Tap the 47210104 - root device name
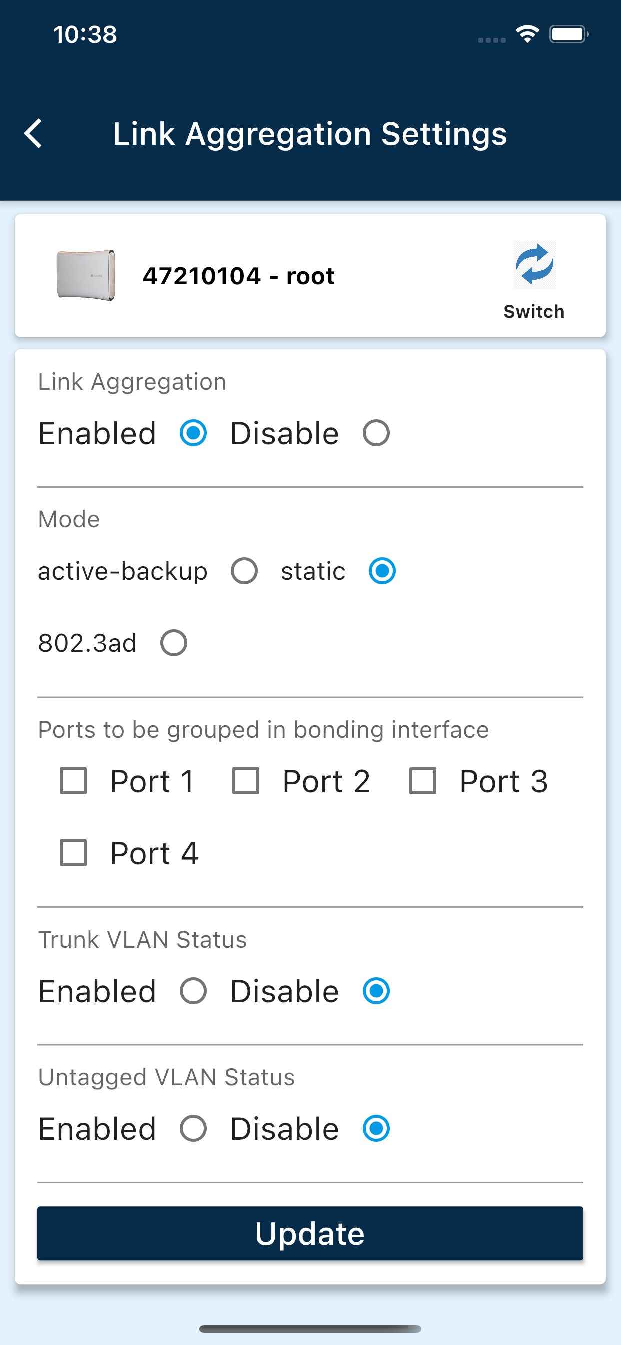The width and height of the screenshot is (621, 1345). tap(239, 276)
